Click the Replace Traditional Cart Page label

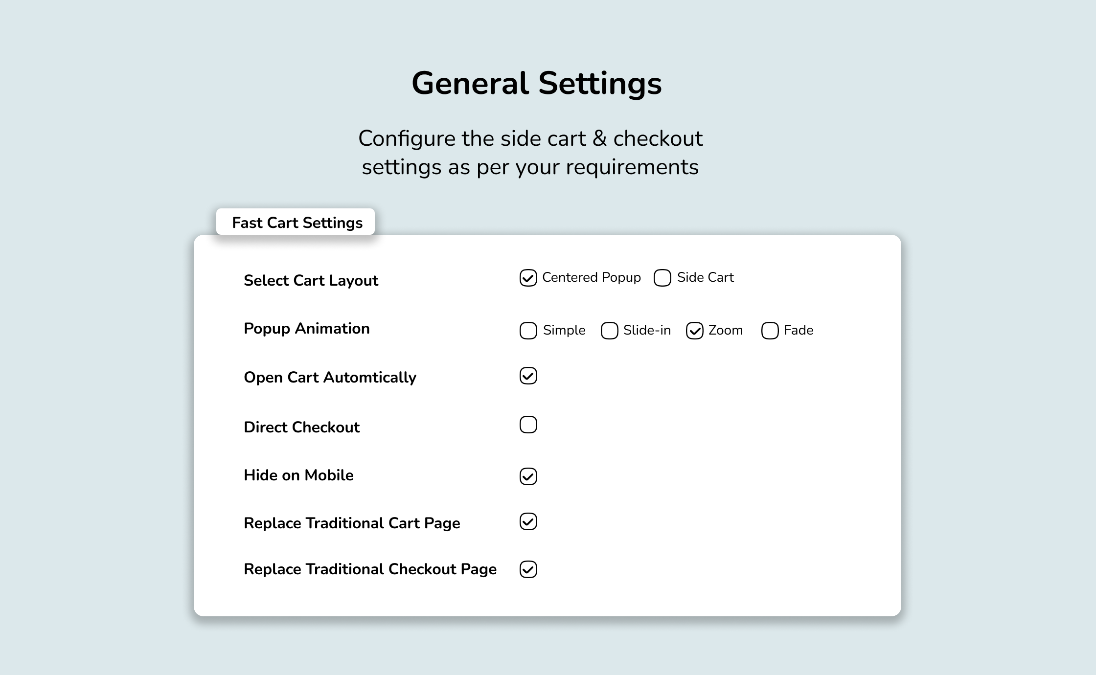pos(352,523)
